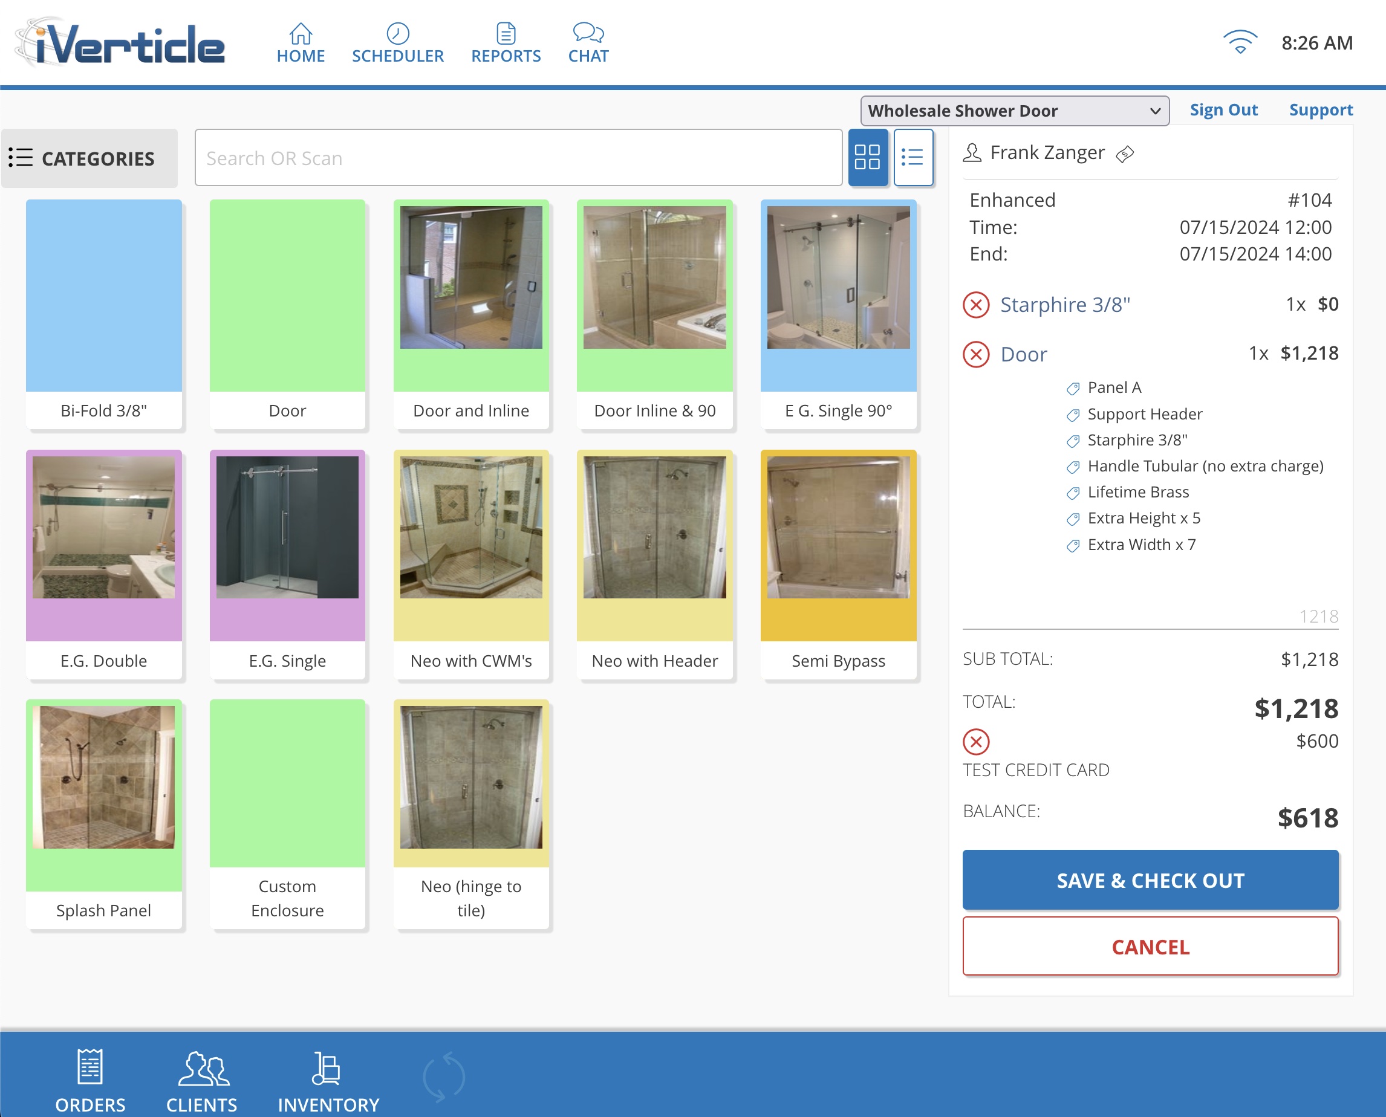
Task: Click the refresh sync icon
Action: pyautogui.click(x=443, y=1077)
